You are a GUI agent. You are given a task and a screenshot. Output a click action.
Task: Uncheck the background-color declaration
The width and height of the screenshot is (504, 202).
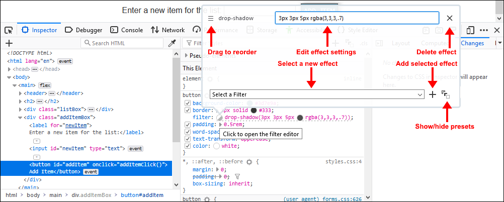click(188, 104)
